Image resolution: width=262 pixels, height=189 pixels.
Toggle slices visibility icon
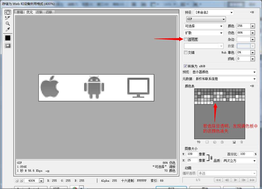tap(8, 46)
